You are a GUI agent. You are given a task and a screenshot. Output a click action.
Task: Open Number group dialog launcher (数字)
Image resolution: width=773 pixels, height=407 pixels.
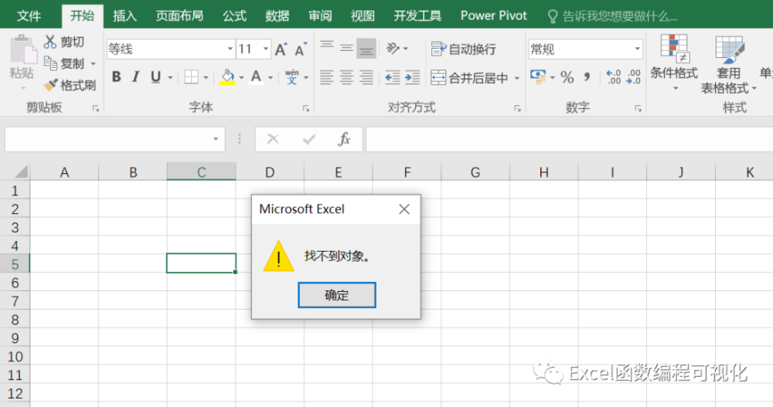coord(638,108)
